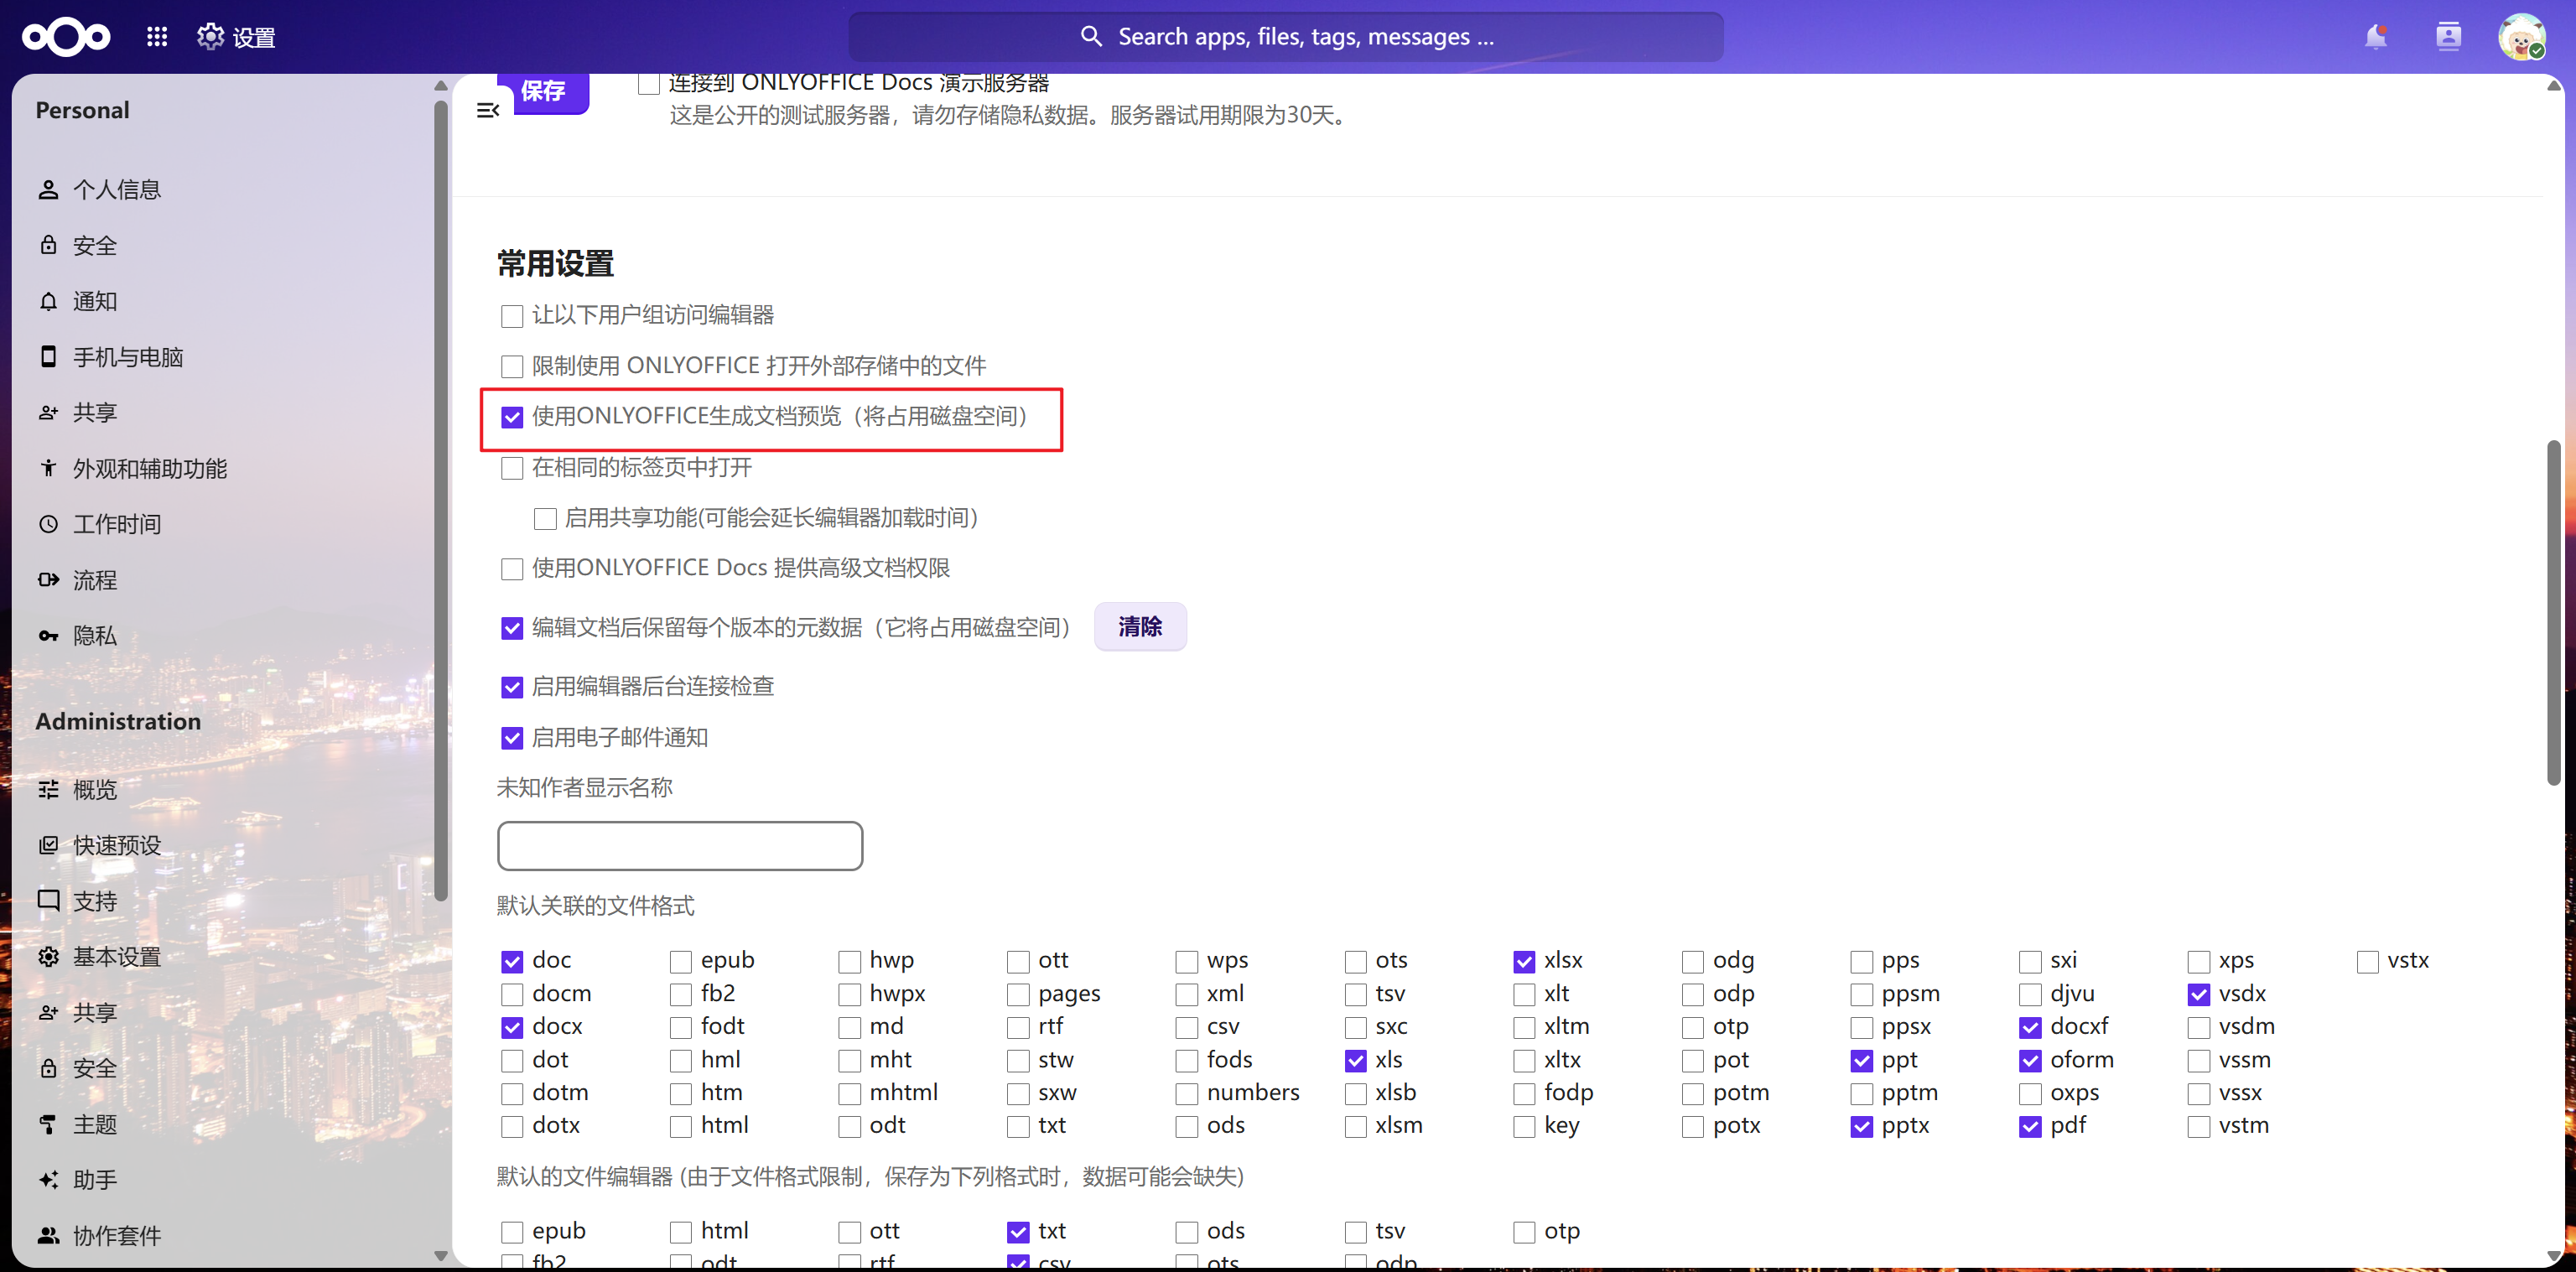Click the gear icon for 基本设置
Image resolution: width=2576 pixels, height=1272 pixels.
coord(48,957)
